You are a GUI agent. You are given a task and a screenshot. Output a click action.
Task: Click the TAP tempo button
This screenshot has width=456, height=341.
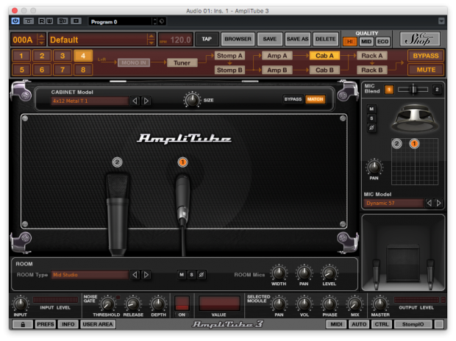(x=207, y=39)
